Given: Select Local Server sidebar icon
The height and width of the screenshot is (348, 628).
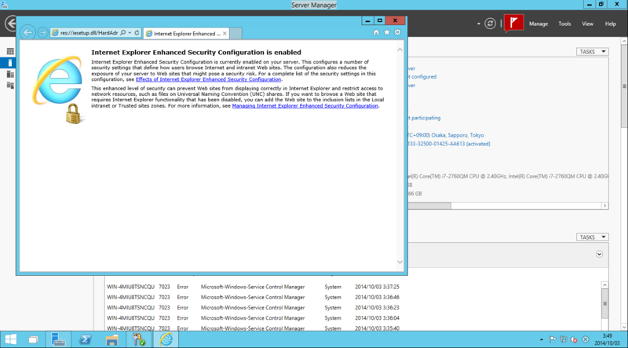Looking at the screenshot, I should [x=10, y=63].
